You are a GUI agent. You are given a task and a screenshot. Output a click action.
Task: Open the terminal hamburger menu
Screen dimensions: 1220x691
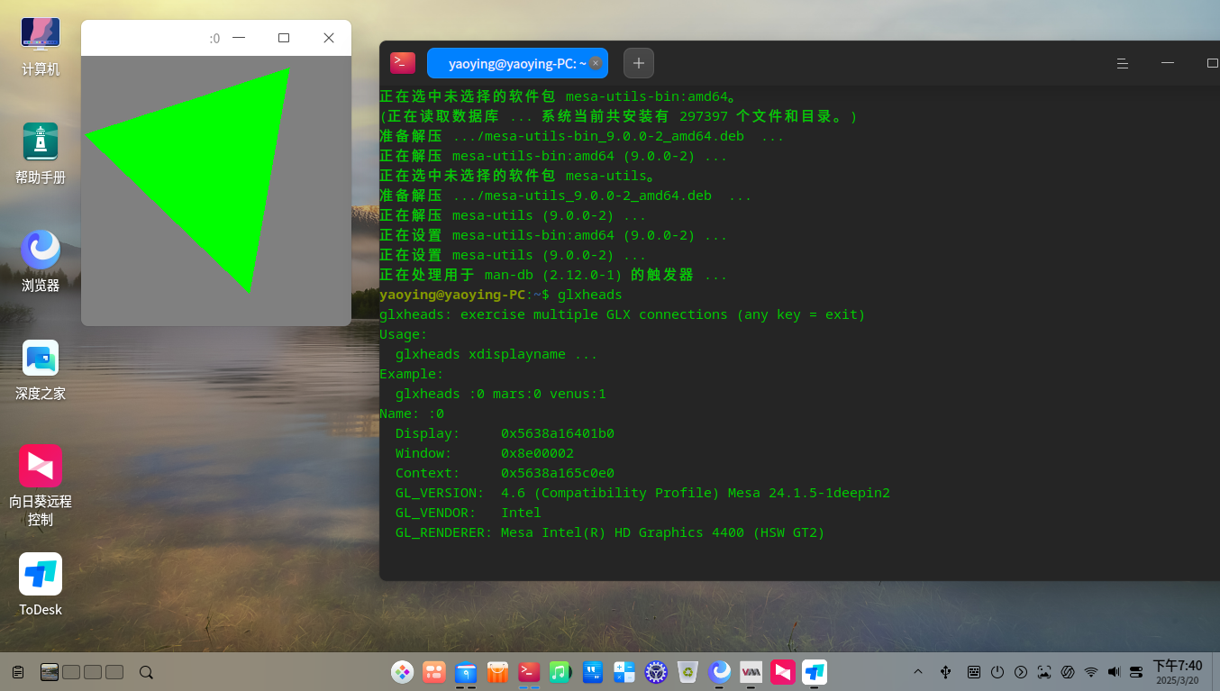click(1123, 63)
